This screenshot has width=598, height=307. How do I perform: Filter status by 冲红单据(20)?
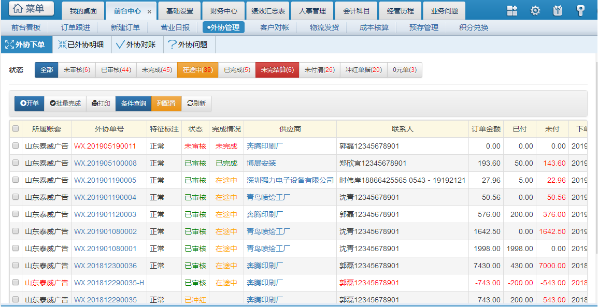coord(363,70)
